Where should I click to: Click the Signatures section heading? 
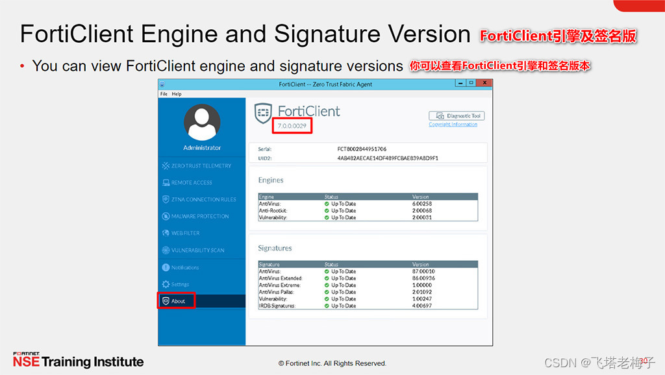click(x=275, y=248)
